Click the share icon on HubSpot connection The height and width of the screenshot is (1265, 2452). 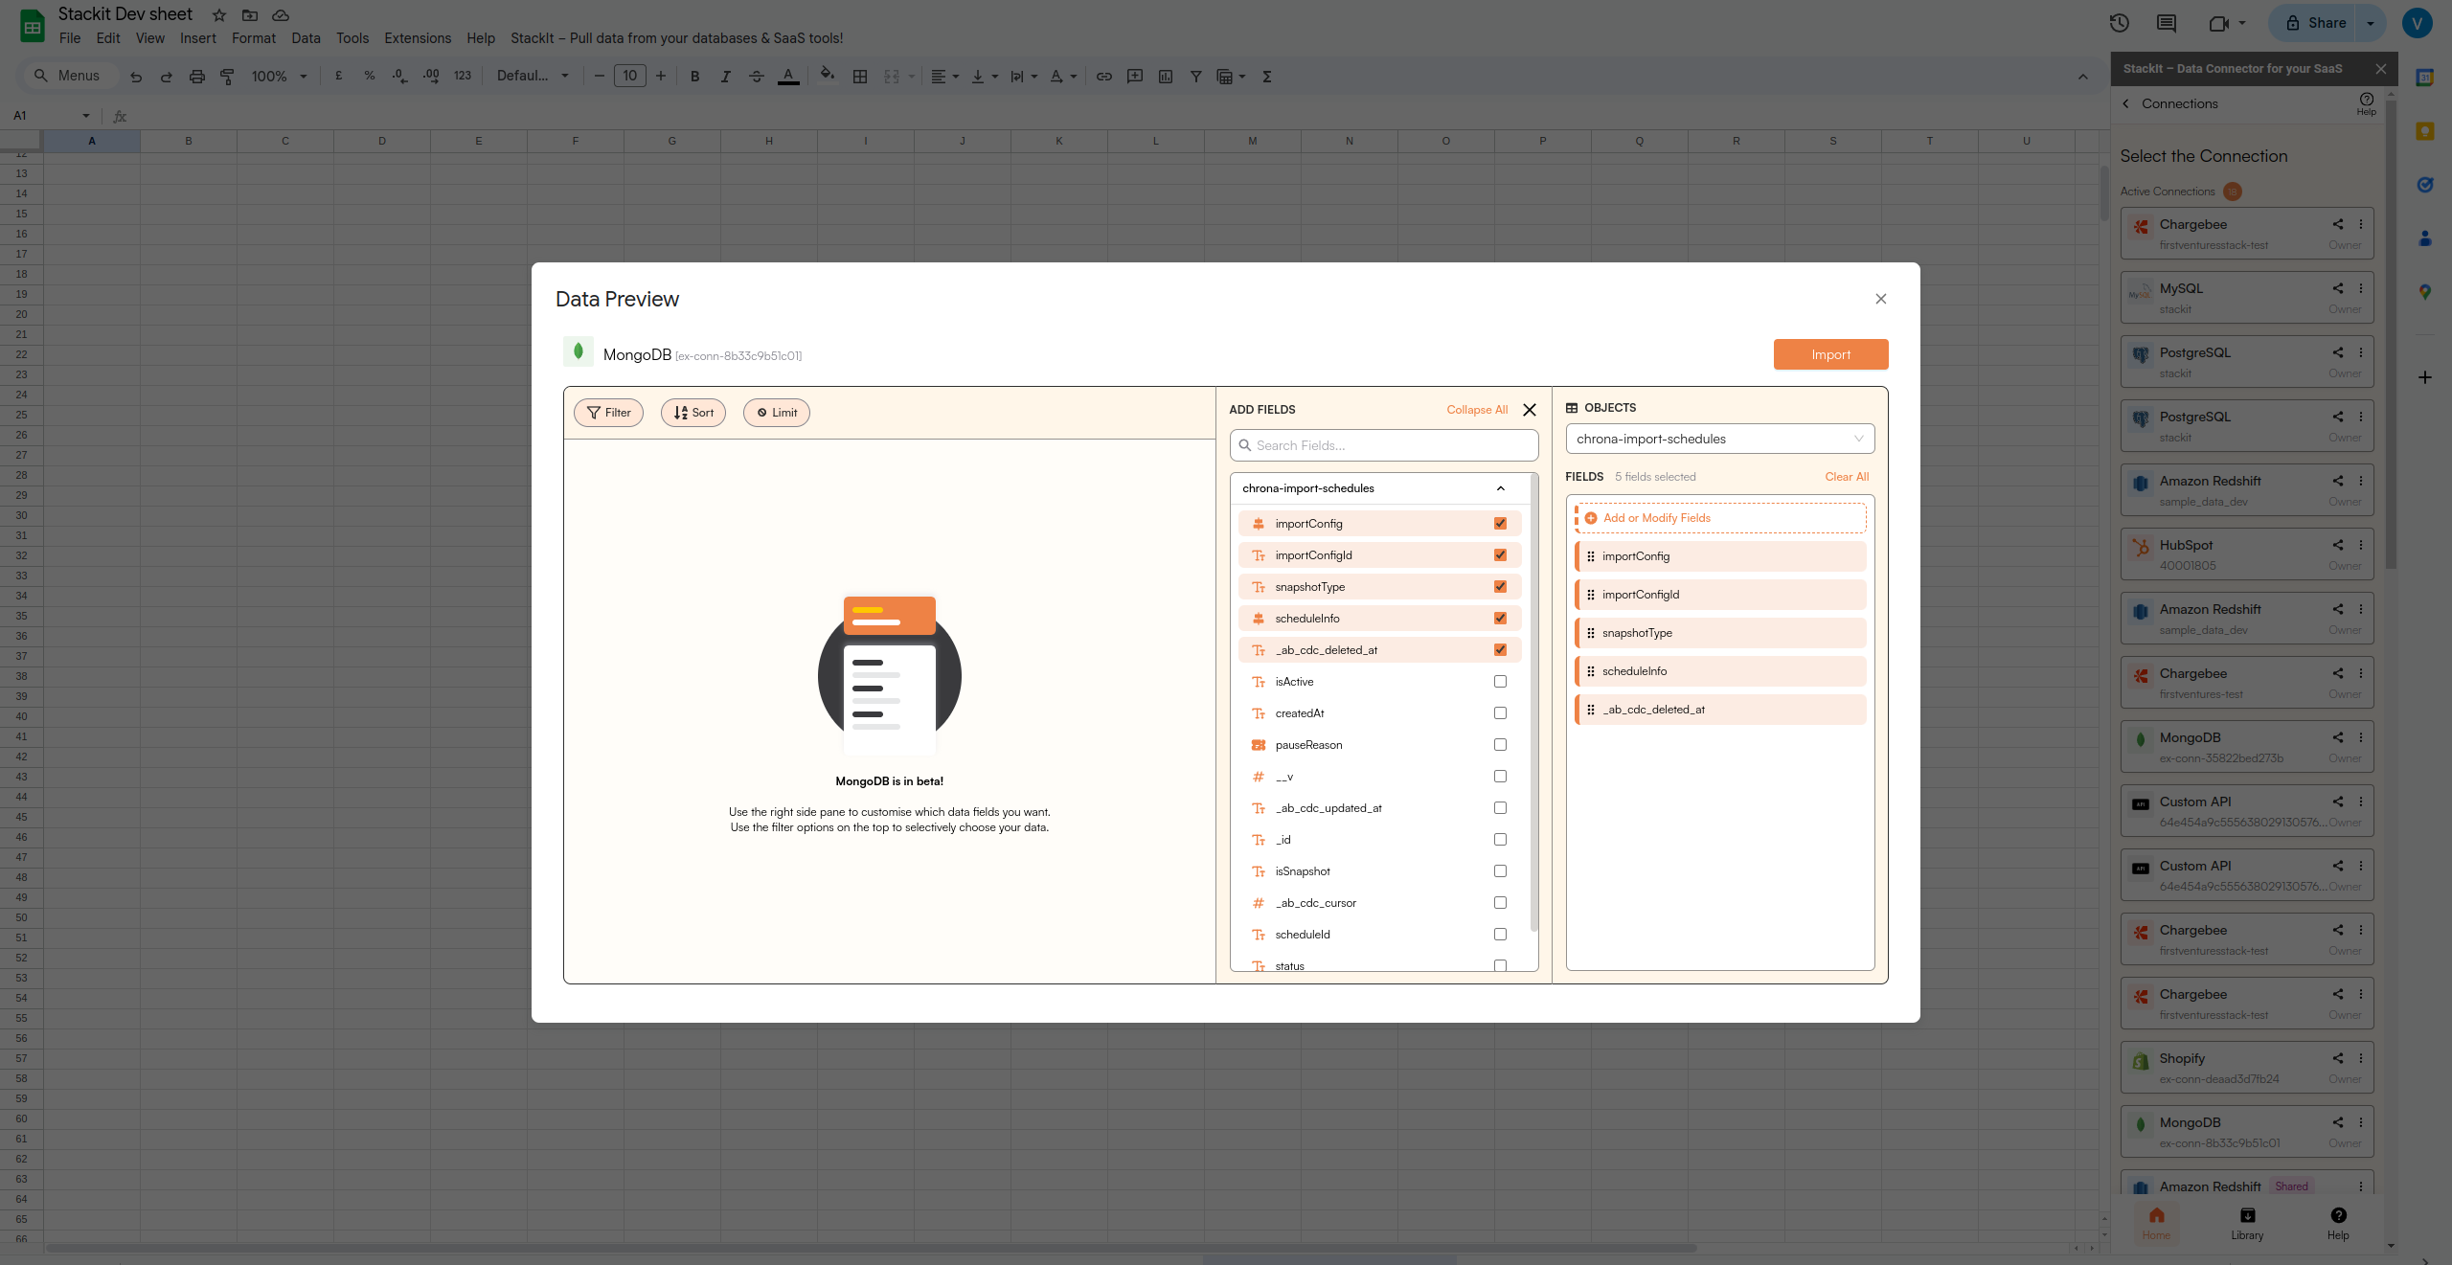pos(2338,545)
